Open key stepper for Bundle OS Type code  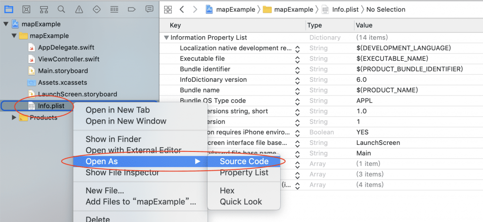click(297, 102)
